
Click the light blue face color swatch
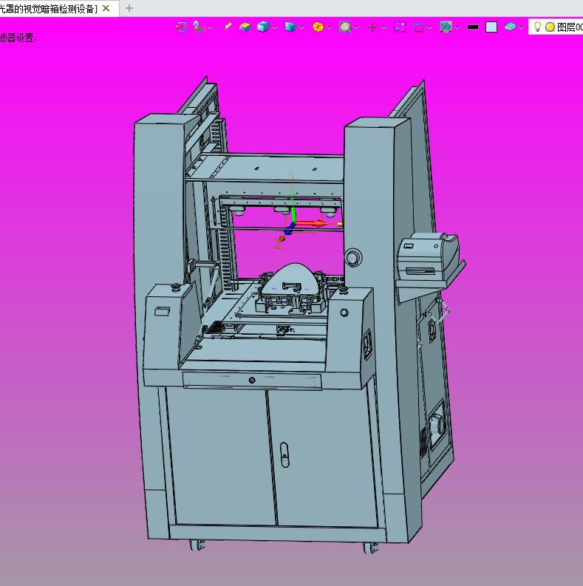[491, 27]
